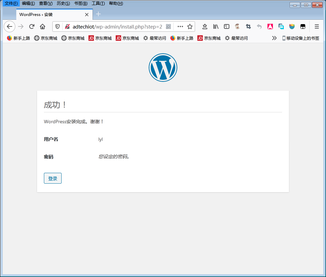
Task: Open the Library toolbar icon
Action: 215,26
